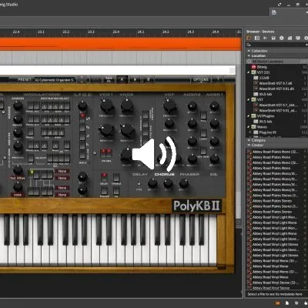The height and width of the screenshot is (308, 308).
Task: Click the circular disc icon in browser toolbar
Action: 282,38
